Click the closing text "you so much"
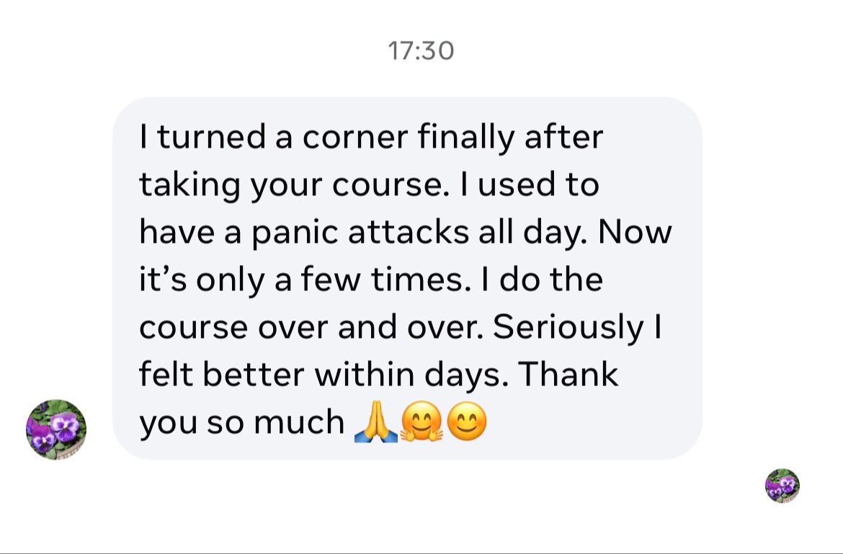The width and height of the screenshot is (843, 554). click(241, 422)
